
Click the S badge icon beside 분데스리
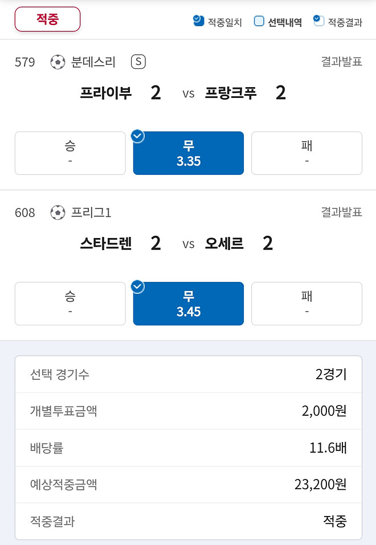pyautogui.click(x=138, y=62)
